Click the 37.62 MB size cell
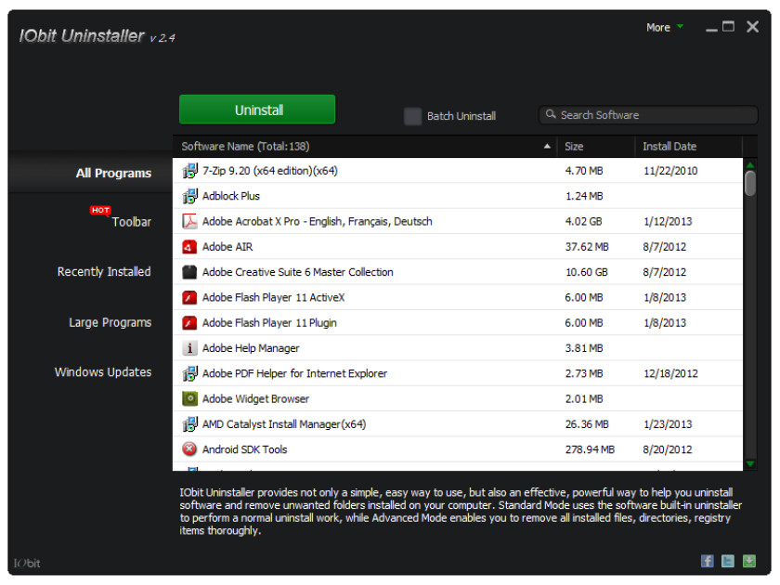Screen dimensions: 780x585 click(x=587, y=247)
